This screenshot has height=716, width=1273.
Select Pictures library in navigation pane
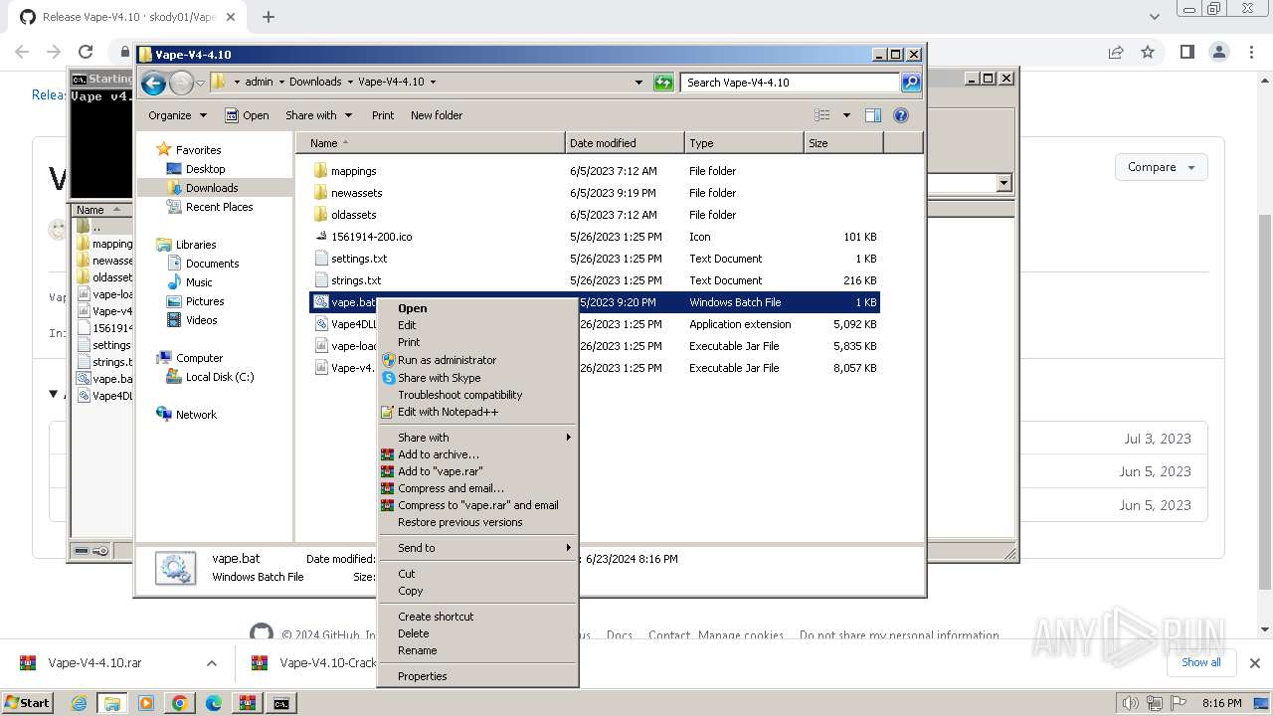(x=205, y=301)
